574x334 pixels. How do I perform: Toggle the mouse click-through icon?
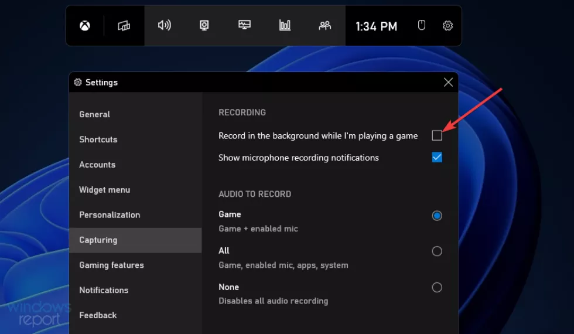pos(421,25)
